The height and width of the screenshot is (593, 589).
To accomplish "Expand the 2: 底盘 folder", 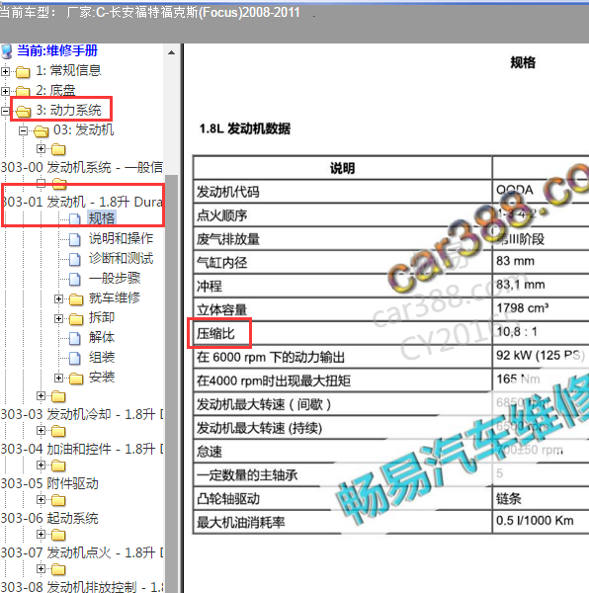I will [5, 91].
